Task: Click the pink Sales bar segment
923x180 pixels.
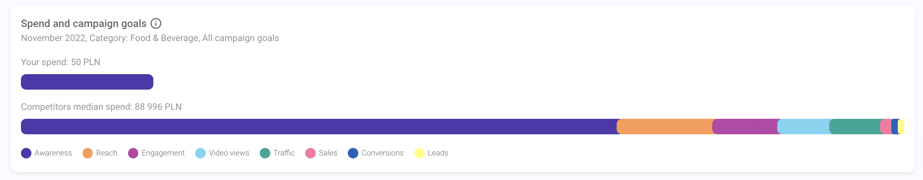Action: (x=886, y=127)
